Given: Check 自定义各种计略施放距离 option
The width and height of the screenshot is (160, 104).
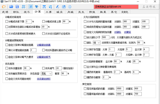Looking at the screenshot, I should [x=7, y=45].
